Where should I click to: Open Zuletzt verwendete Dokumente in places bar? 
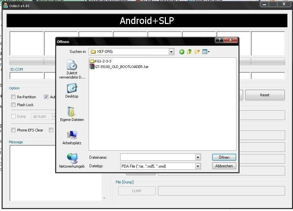coord(72,69)
